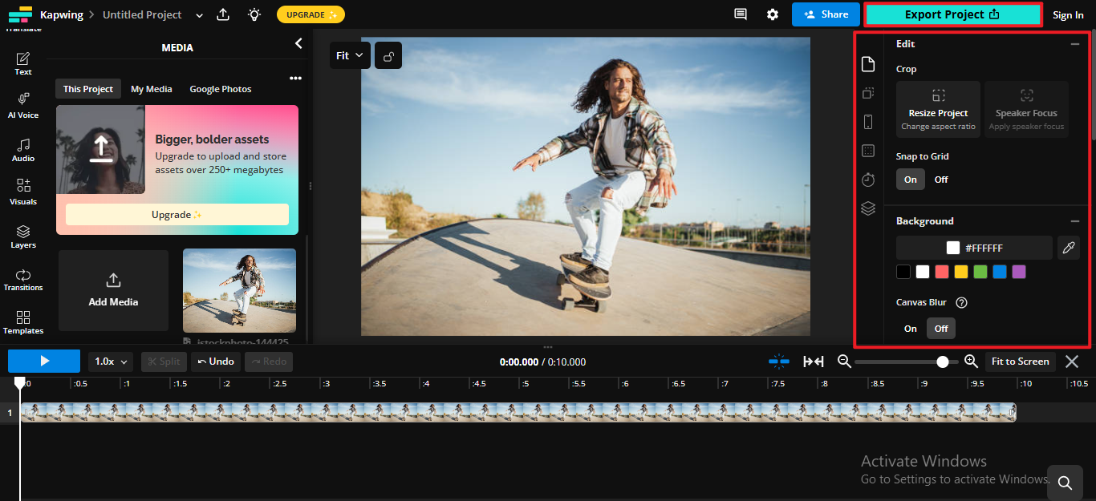Turn Snap to Grid off
The height and width of the screenshot is (501, 1096).
tap(941, 179)
